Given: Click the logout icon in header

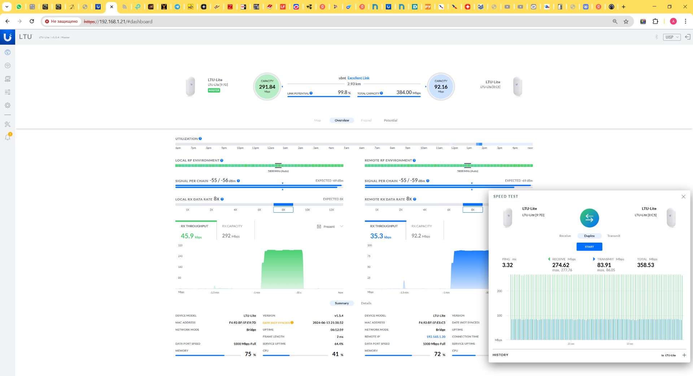Looking at the screenshot, I should 688,37.
